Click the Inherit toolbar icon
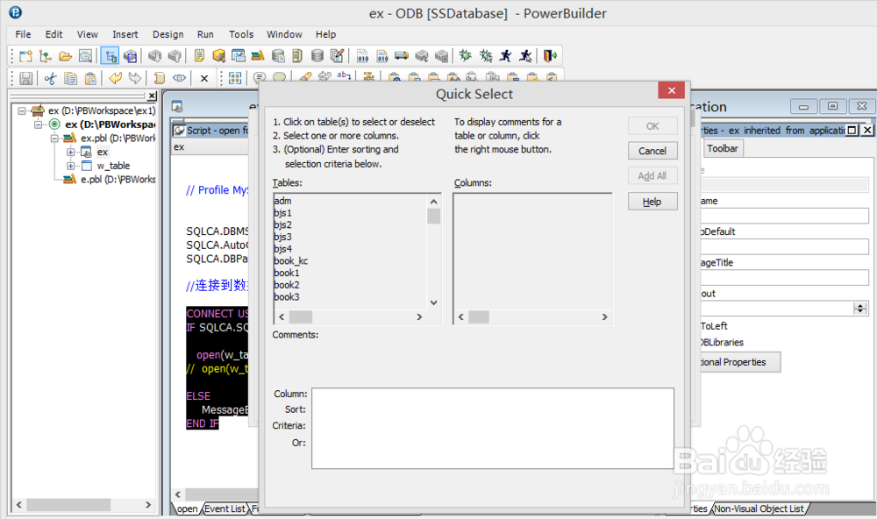This screenshot has width=877, height=519. click(x=46, y=56)
